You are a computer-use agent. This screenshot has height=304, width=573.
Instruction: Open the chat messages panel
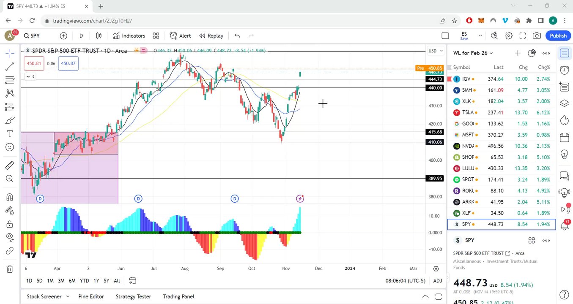(x=564, y=175)
